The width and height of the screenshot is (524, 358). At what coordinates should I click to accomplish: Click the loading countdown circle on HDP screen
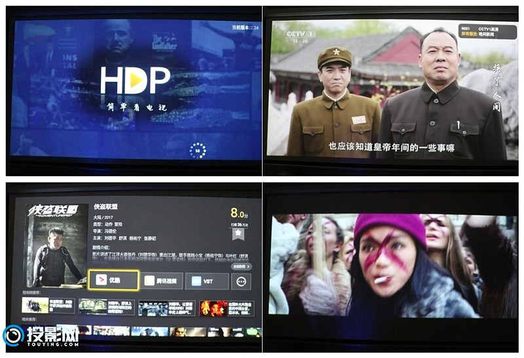198,151
